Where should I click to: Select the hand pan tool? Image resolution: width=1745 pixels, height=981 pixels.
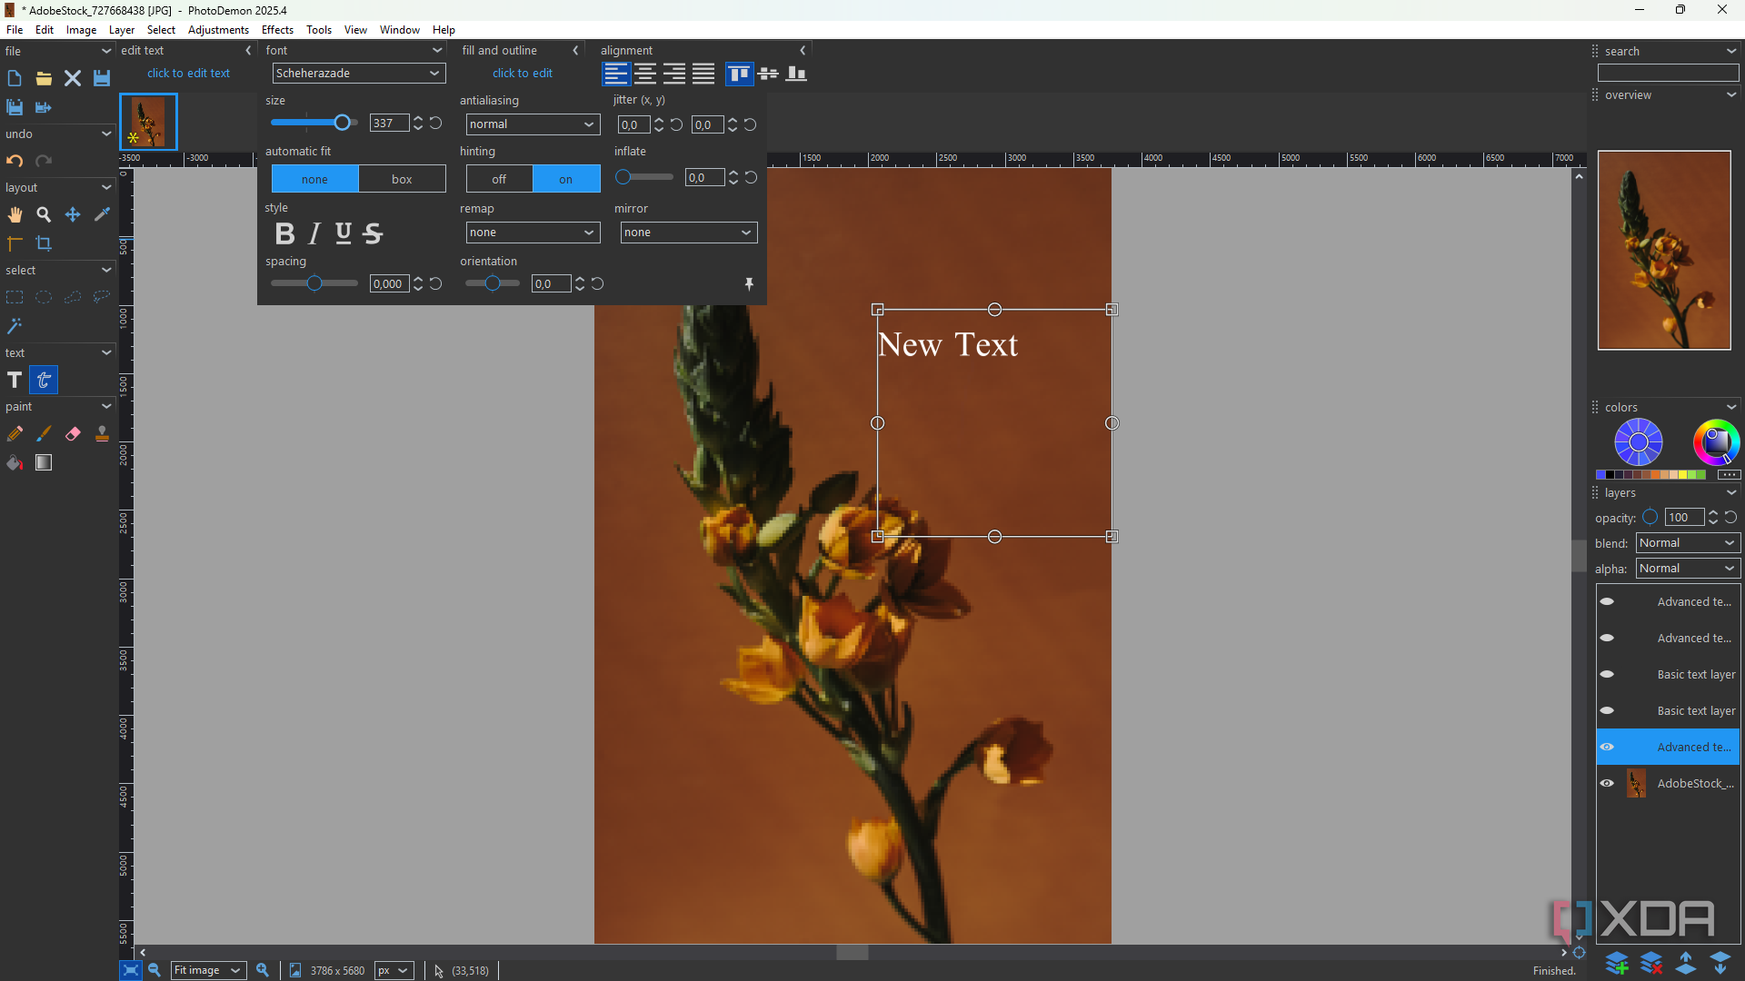15,214
